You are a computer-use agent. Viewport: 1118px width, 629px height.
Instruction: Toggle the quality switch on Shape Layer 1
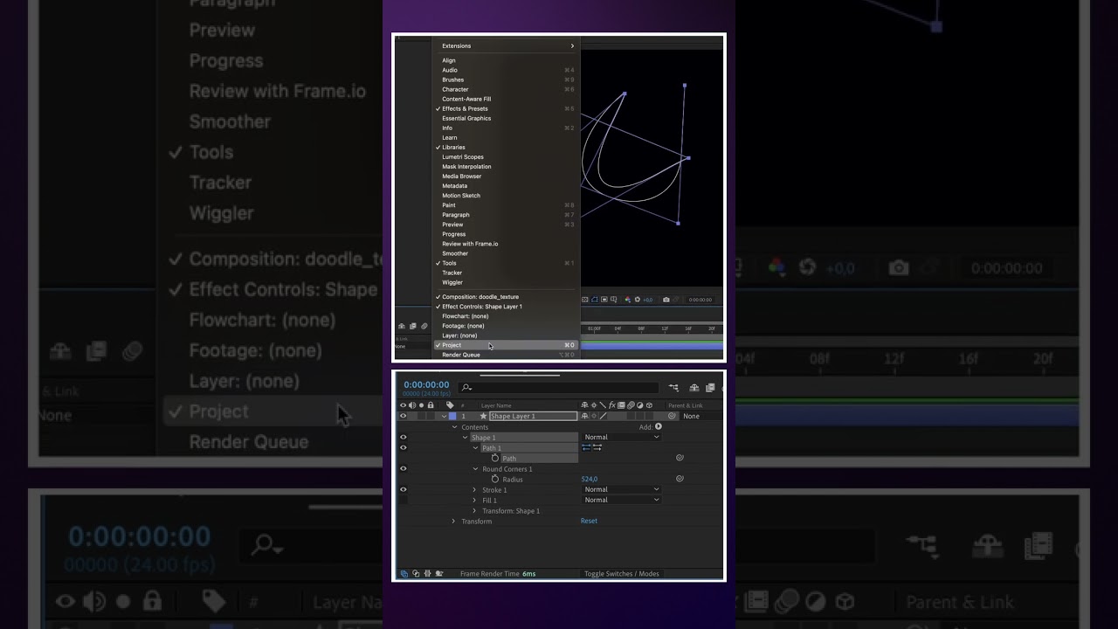coord(604,416)
